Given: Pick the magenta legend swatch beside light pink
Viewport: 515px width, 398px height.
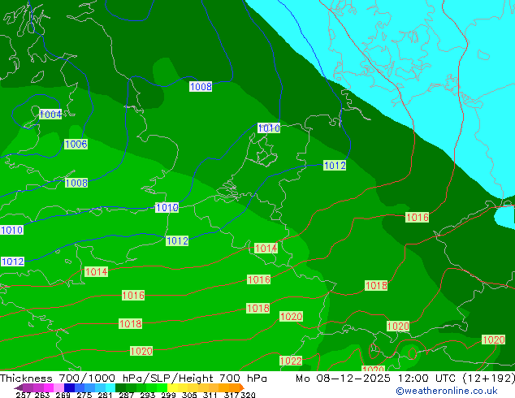Looking at the screenshot, I should [x=49, y=387].
